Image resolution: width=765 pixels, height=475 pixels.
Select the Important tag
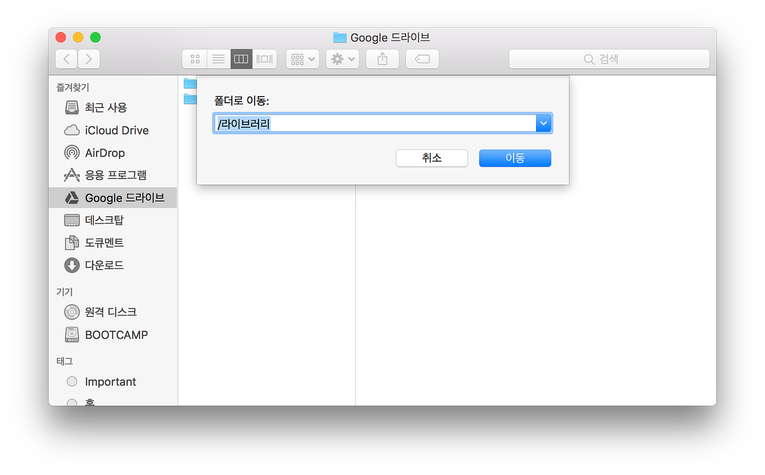pyautogui.click(x=113, y=382)
